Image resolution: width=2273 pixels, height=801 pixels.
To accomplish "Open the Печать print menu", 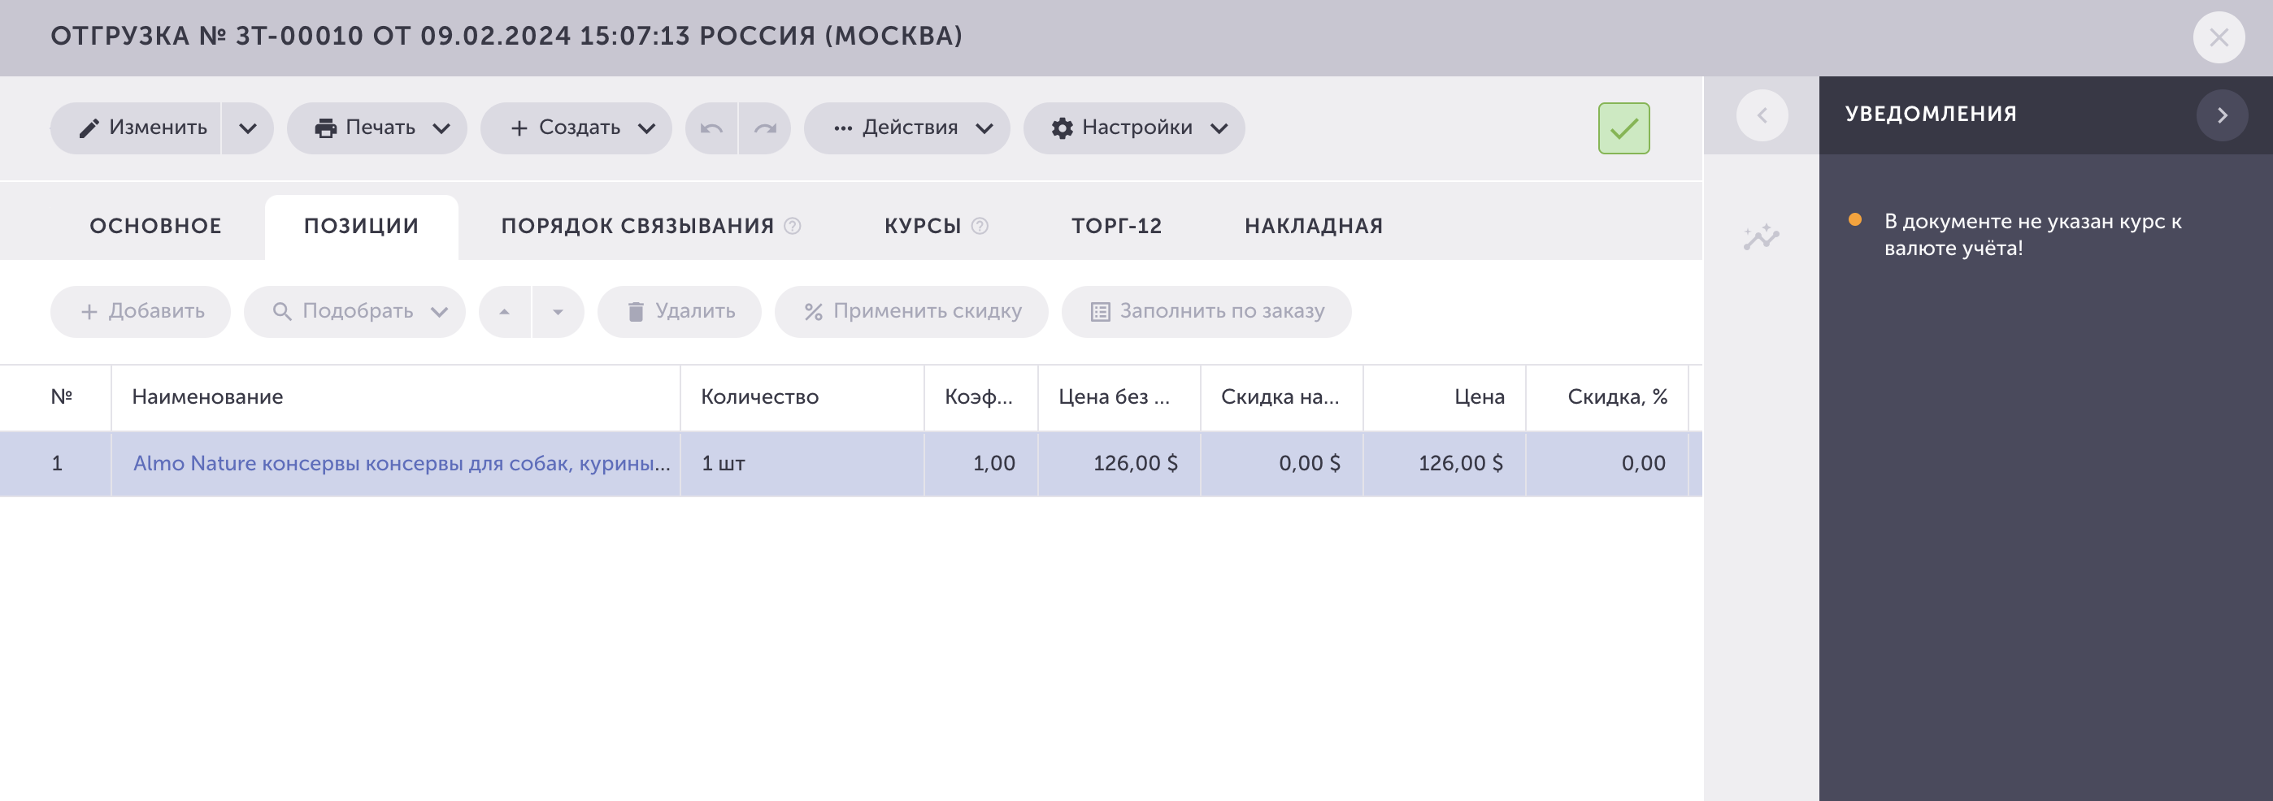I will tap(376, 128).
